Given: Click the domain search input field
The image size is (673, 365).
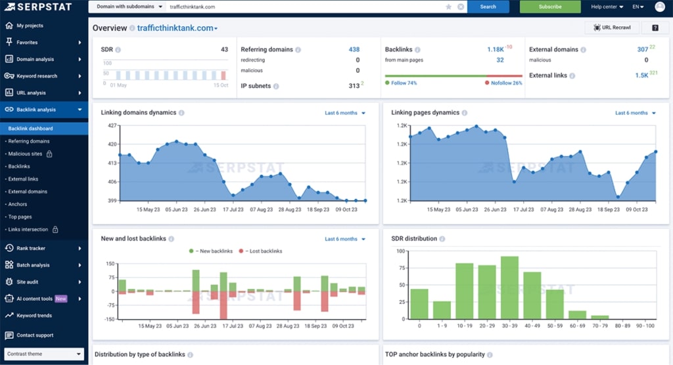Looking at the screenshot, I should pos(307,7).
